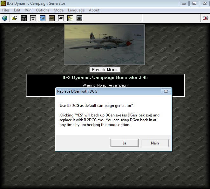
Task: Click the black tank silhouette icon
Action: pos(61,18)
